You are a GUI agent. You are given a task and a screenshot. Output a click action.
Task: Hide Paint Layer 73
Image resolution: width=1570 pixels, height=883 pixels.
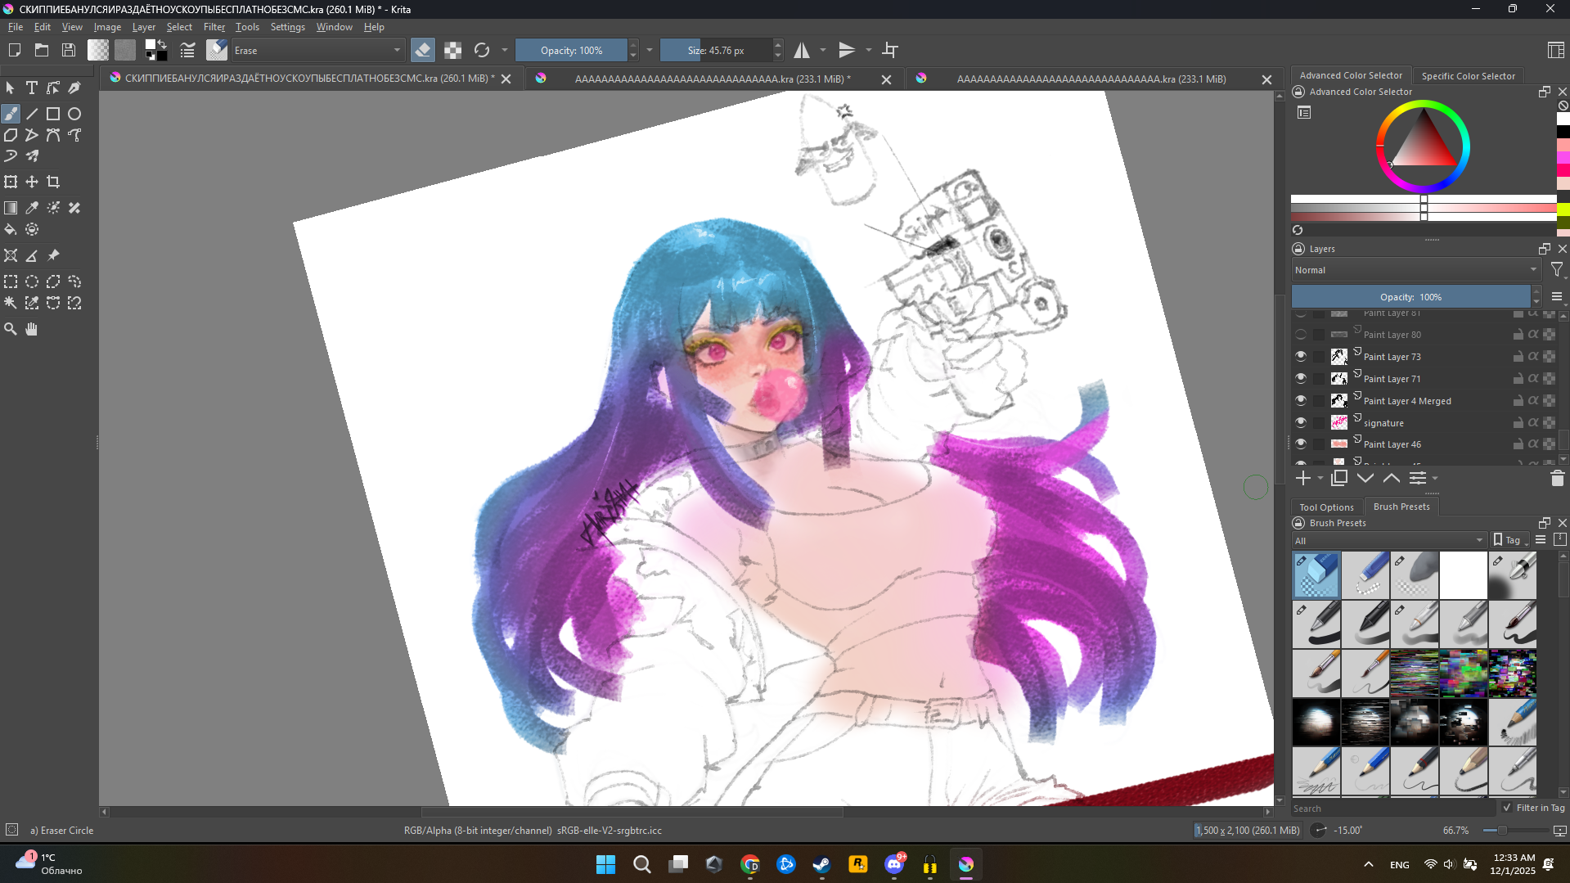[x=1301, y=356]
